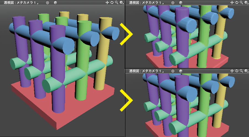249x137 pixels.
Task: Click the circular target icon in left viewport header
Action: click(47, 2)
